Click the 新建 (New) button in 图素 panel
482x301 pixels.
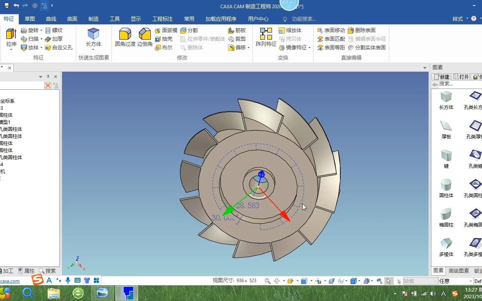click(443, 77)
